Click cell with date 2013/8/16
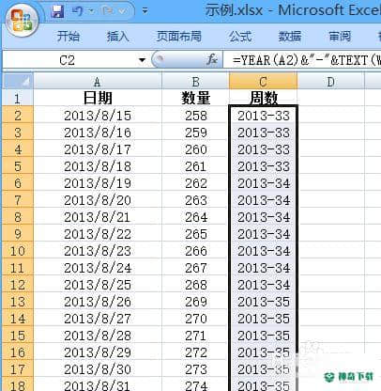This screenshot has height=391, width=381. [x=98, y=133]
